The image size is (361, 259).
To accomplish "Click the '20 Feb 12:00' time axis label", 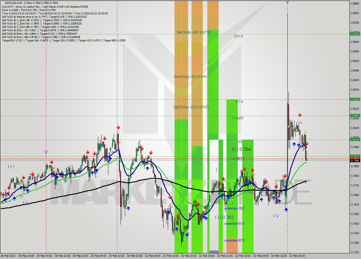I will (117, 256).
